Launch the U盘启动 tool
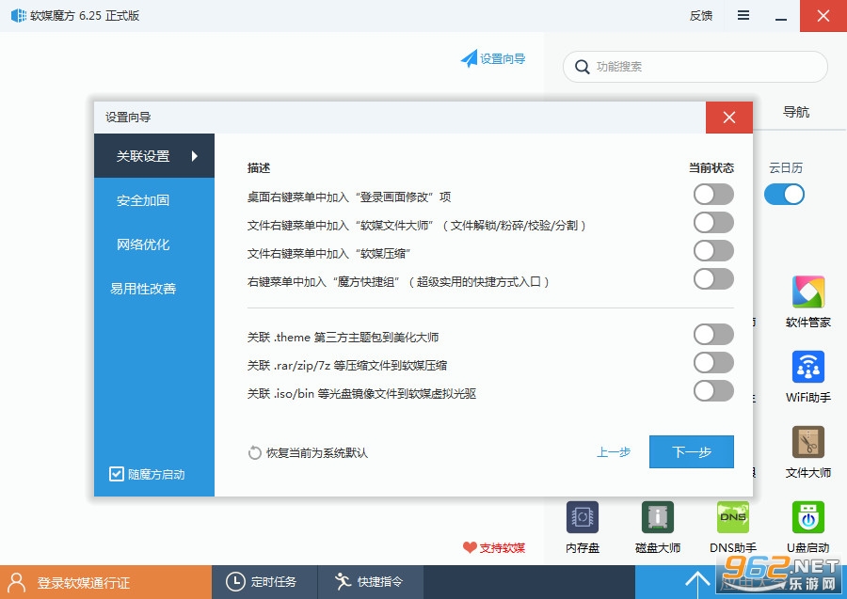The image size is (847, 599). coord(808,517)
